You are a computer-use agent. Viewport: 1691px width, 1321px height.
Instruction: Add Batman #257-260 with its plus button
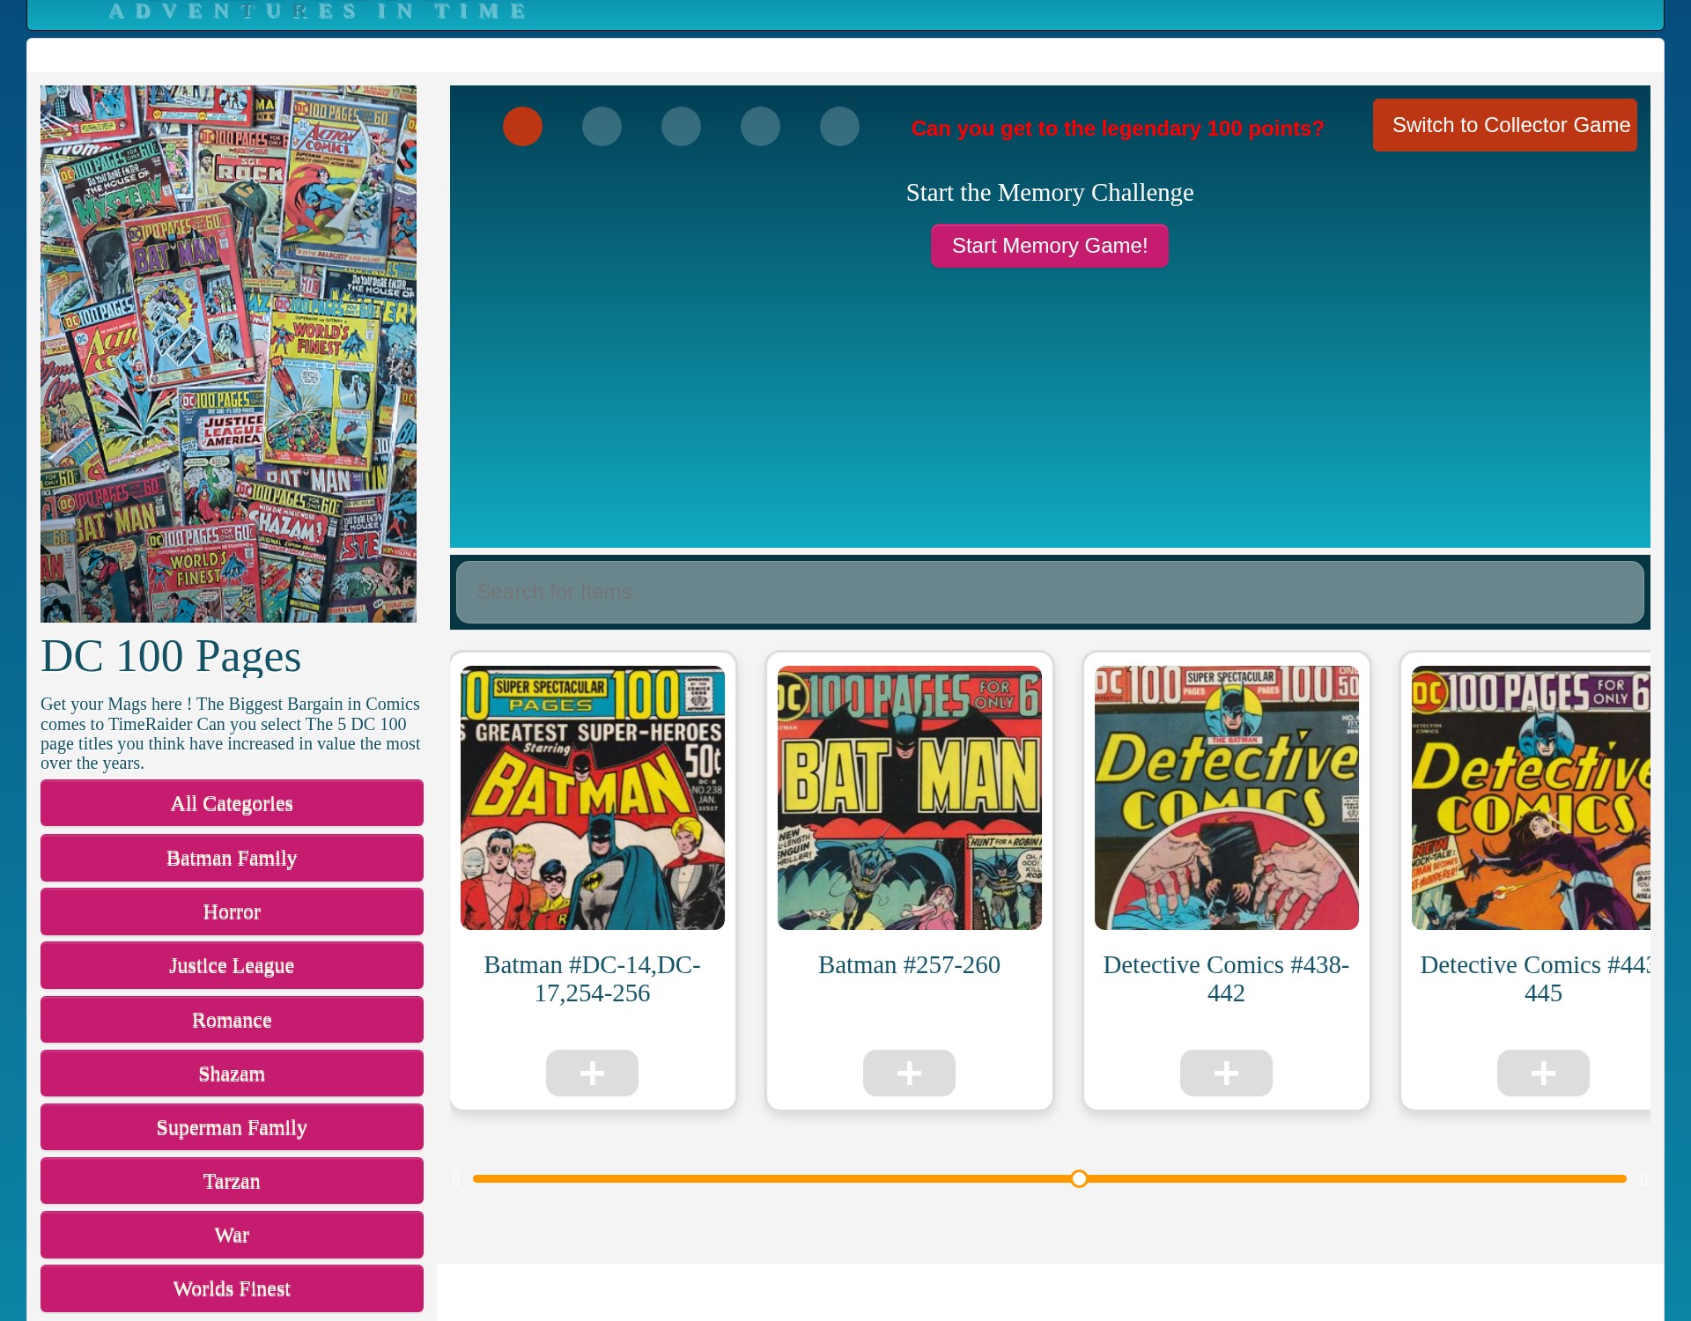[909, 1073]
